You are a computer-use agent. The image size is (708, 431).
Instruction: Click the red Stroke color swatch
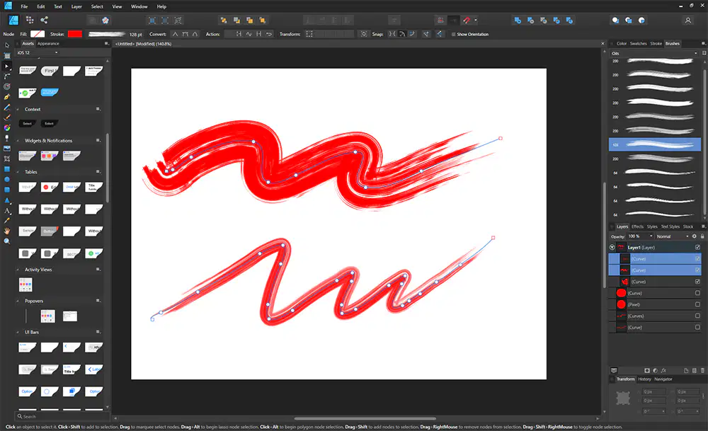75,34
